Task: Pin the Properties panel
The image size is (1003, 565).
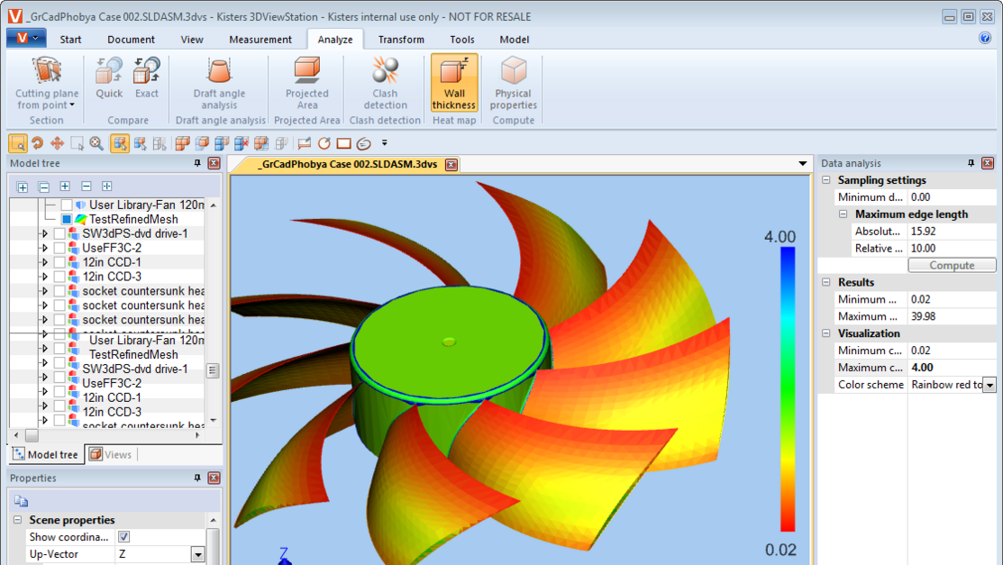Action: [197, 478]
